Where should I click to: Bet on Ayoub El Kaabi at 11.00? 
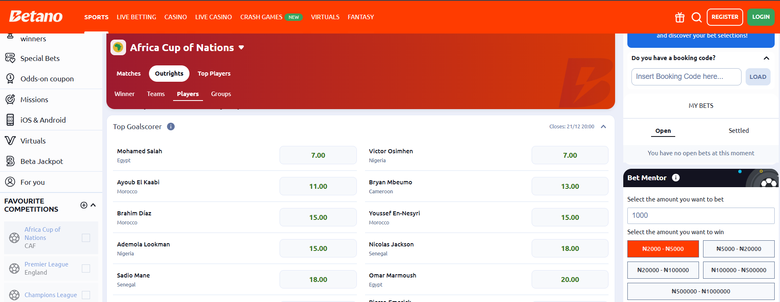click(318, 186)
